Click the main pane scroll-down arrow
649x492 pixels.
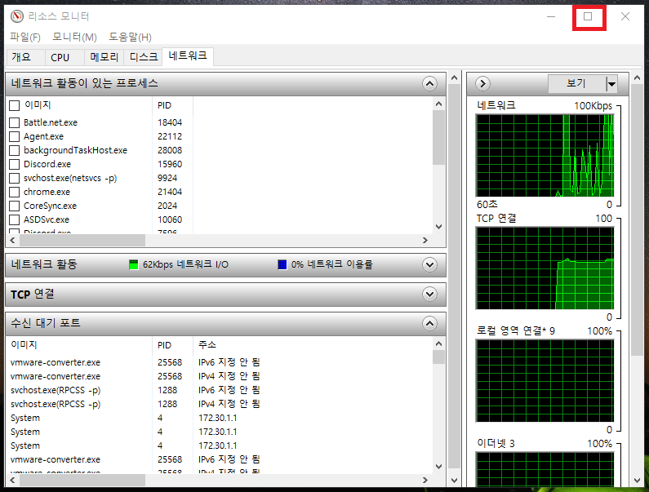[x=455, y=481]
